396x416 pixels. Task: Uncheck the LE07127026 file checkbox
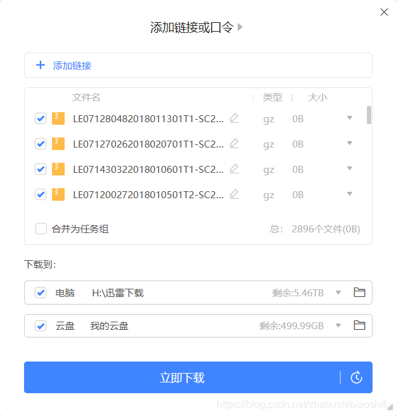[41, 144]
